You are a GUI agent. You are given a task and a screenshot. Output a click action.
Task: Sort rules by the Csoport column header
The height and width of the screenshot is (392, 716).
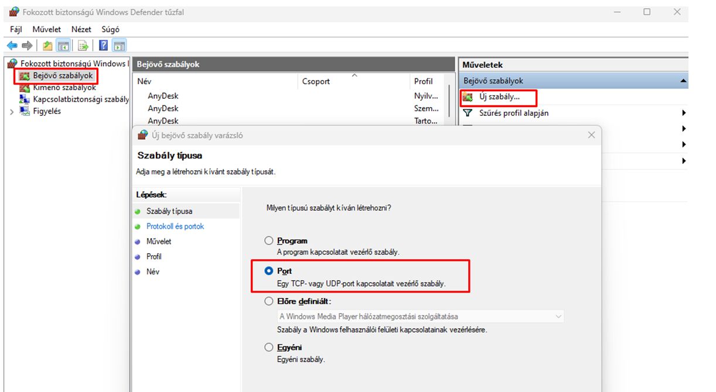coord(316,81)
